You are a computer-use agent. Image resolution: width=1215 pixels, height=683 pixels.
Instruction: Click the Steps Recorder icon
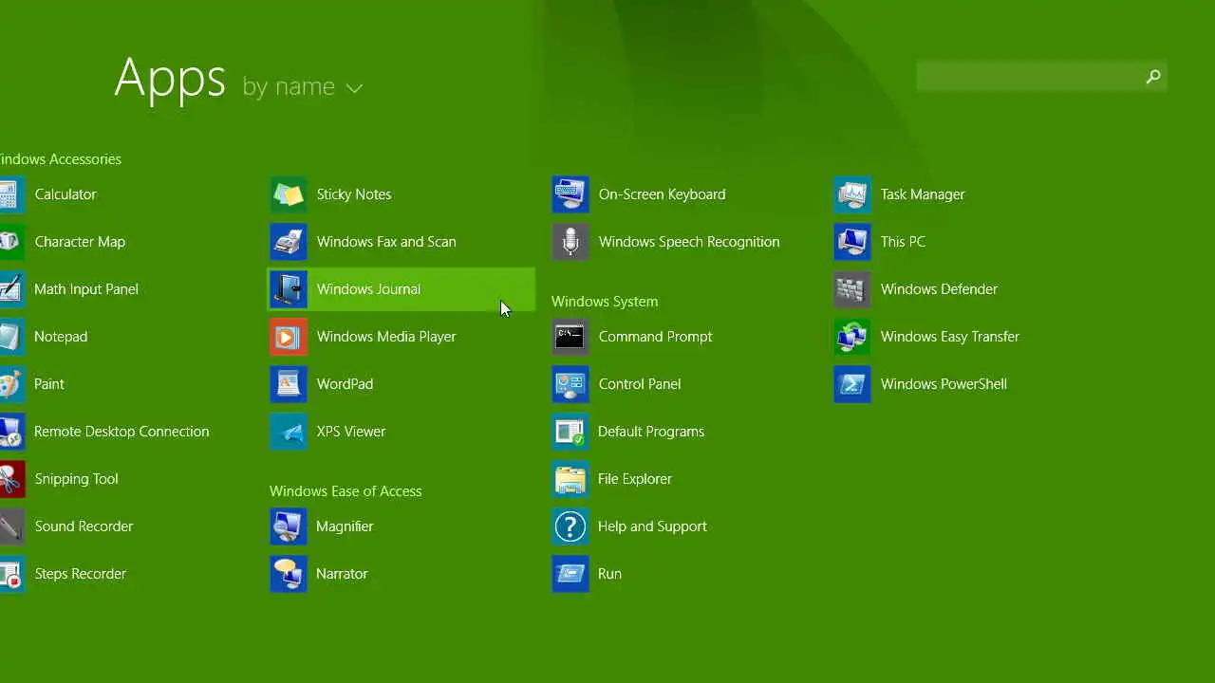pos(10,574)
